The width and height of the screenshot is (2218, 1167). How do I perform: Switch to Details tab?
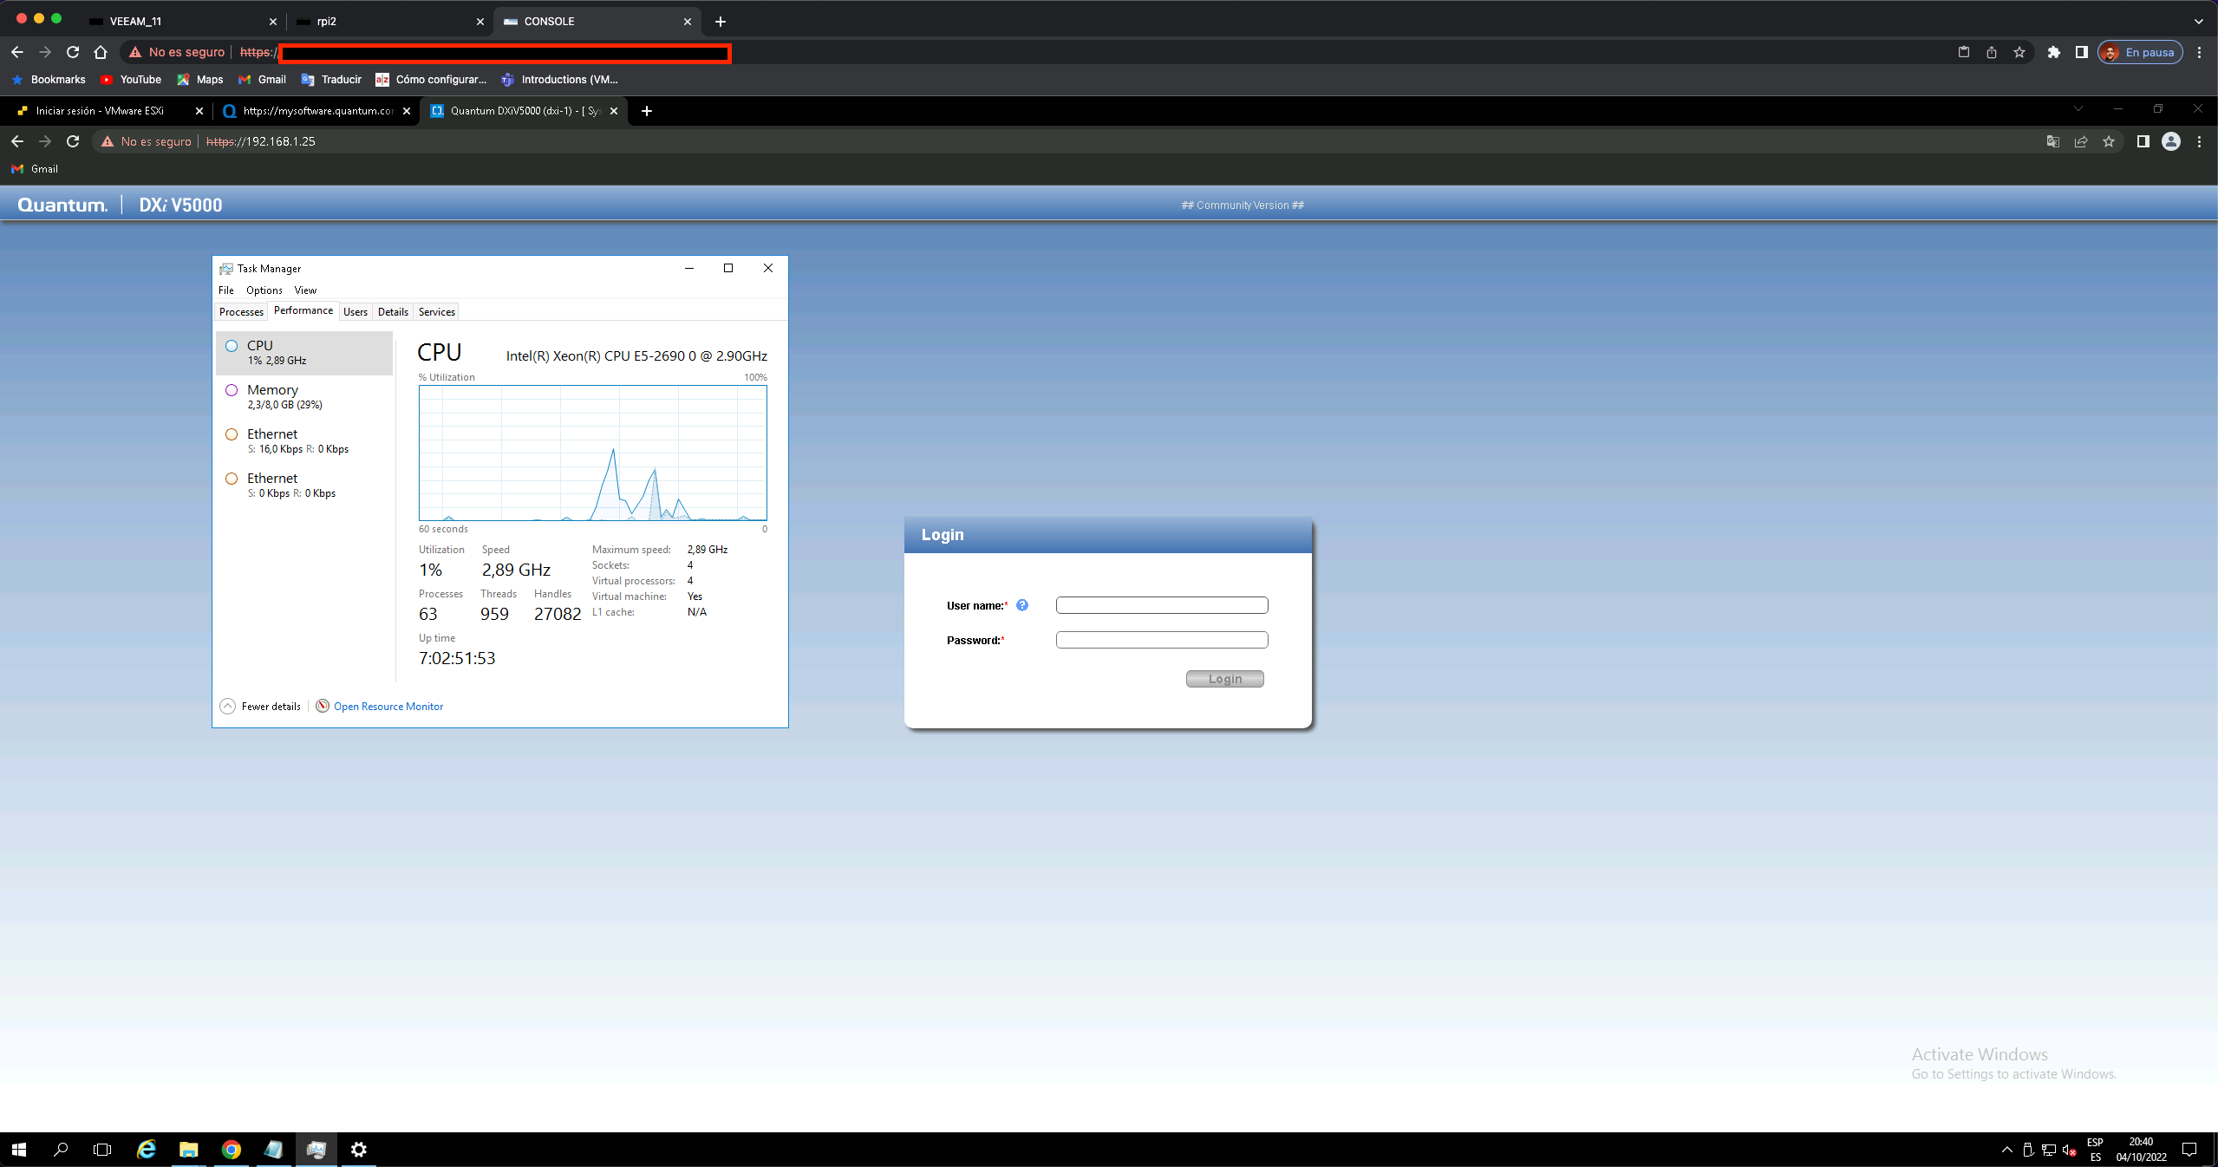click(393, 312)
